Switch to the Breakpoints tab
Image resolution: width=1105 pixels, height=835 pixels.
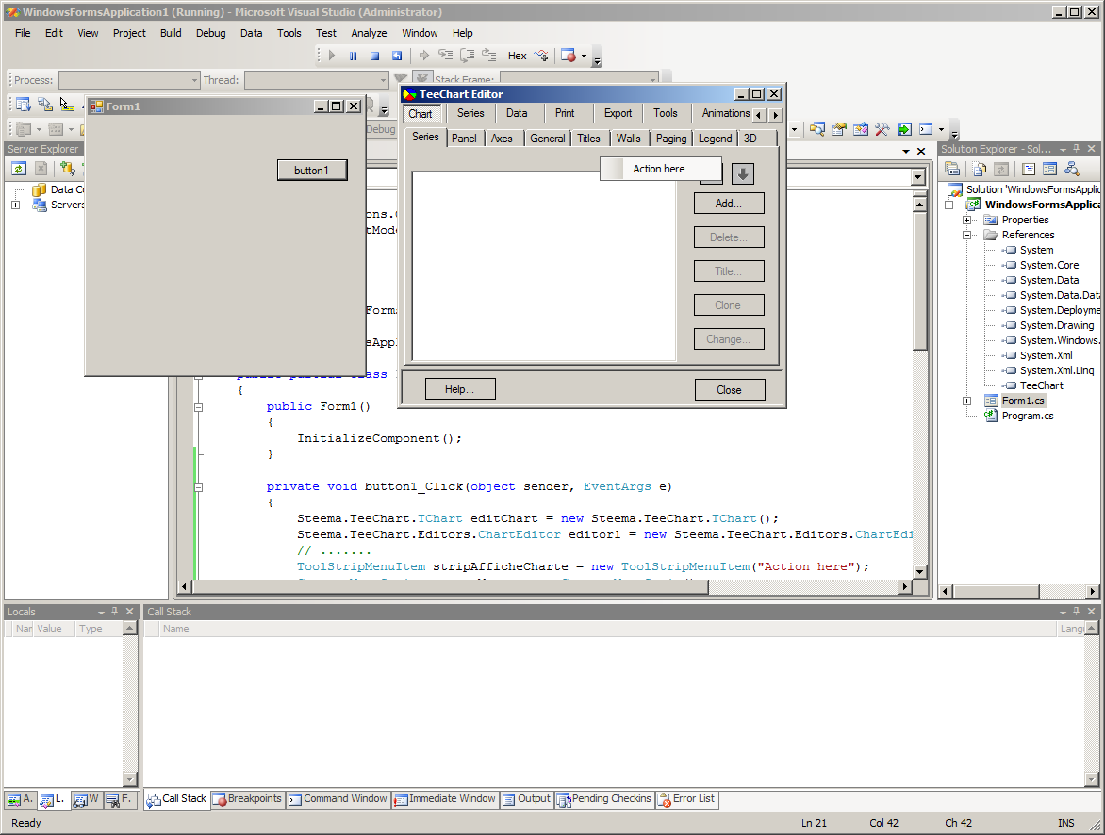tap(247, 799)
